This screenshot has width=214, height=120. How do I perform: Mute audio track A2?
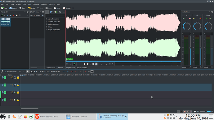tap(15, 100)
